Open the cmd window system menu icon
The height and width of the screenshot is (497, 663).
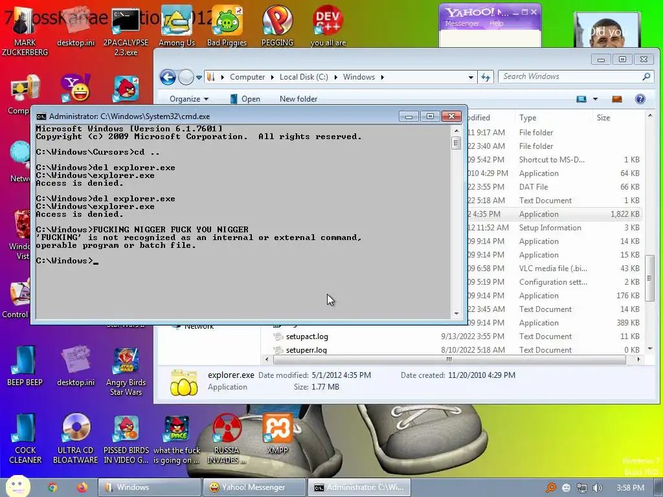tap(41, 116)
